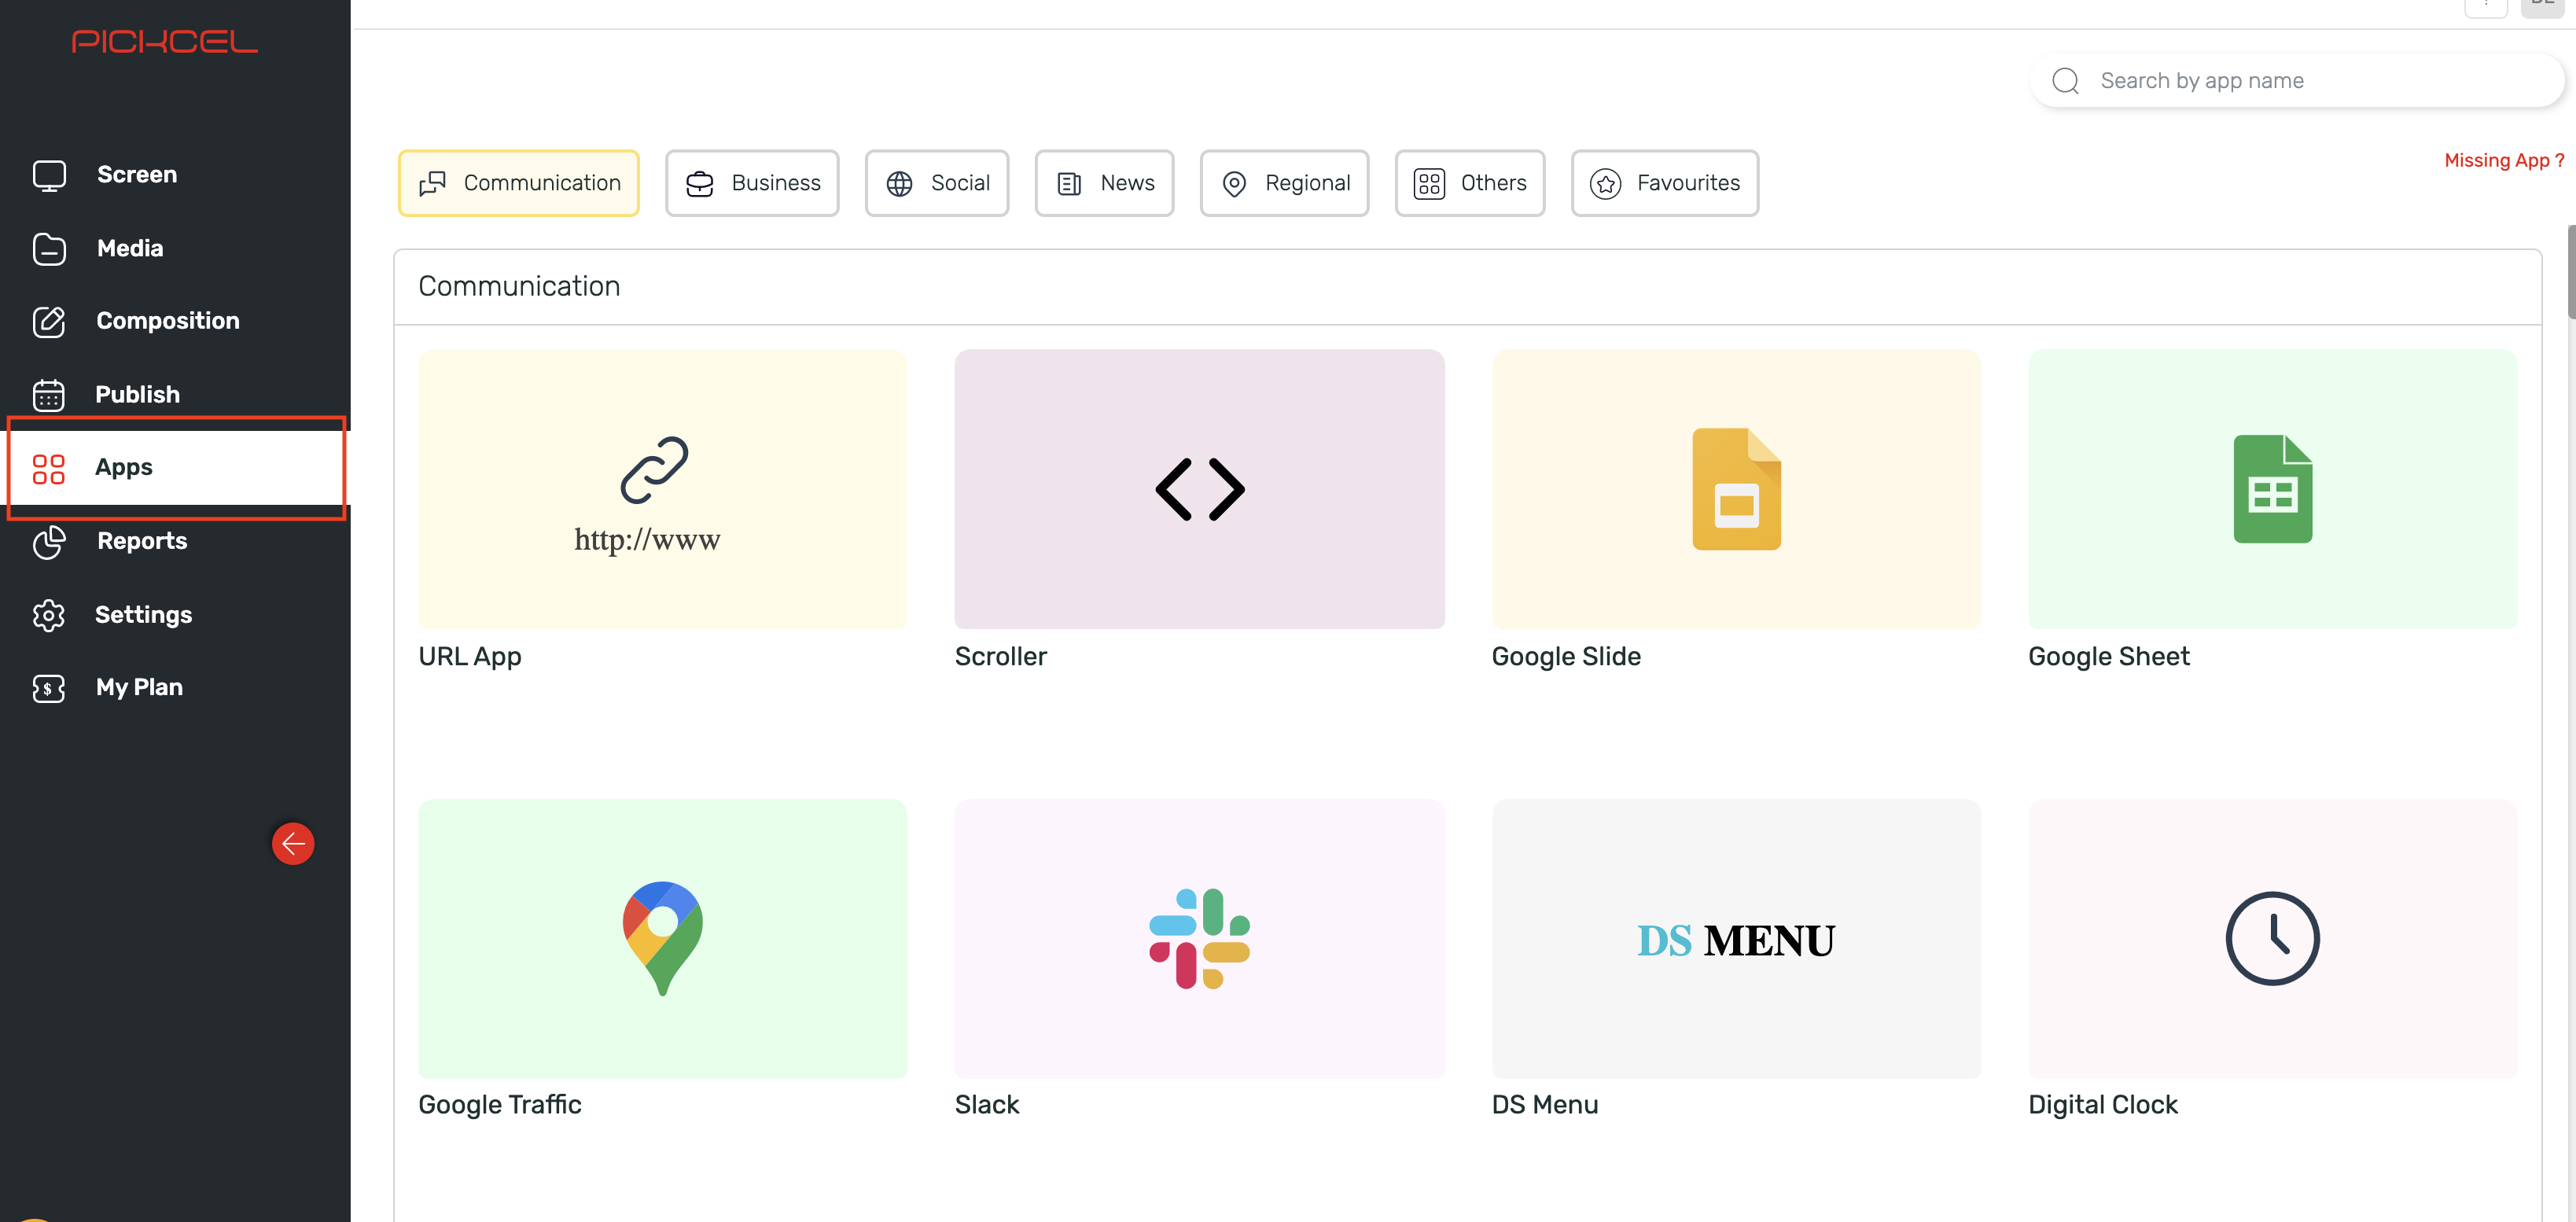The width and height of the screenshot is (2576, 1222).
Task: Open the Settings gear section
Action: [143, 614]
